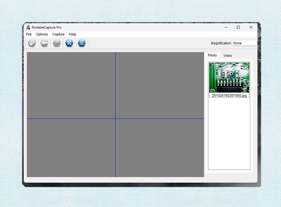Image resolution: width=281 pixels, height=207 pixels.
Task: Open the timed capture clock icon
Action: pyautogui.click(x=57, y=43)
